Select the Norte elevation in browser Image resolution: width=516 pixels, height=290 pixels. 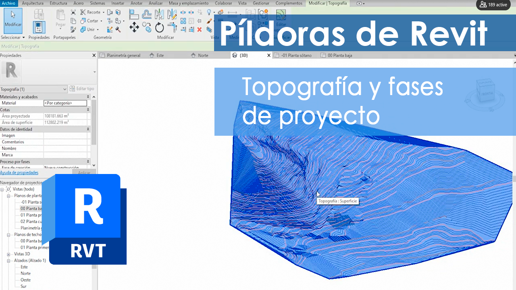coord(25,273)
